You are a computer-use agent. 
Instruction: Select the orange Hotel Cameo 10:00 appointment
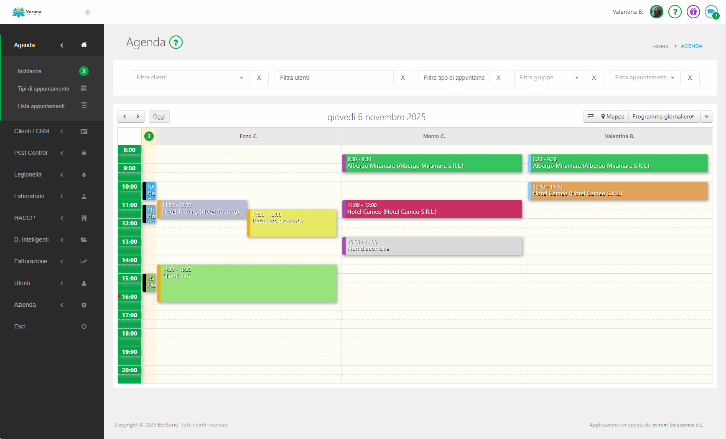click(619, 191)
